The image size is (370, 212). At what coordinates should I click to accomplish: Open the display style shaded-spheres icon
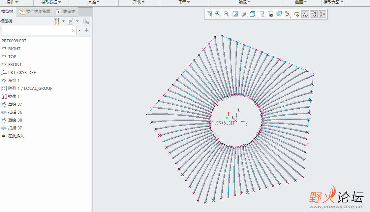click(244, 14)
